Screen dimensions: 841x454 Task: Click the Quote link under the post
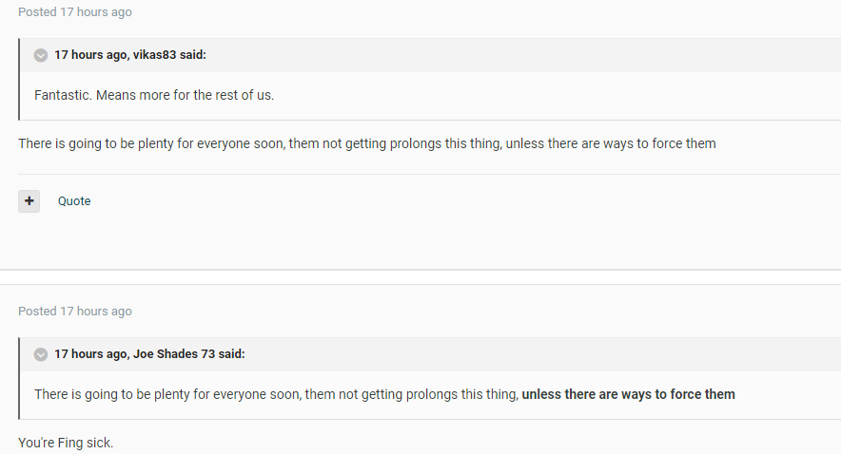coord(74,201)
